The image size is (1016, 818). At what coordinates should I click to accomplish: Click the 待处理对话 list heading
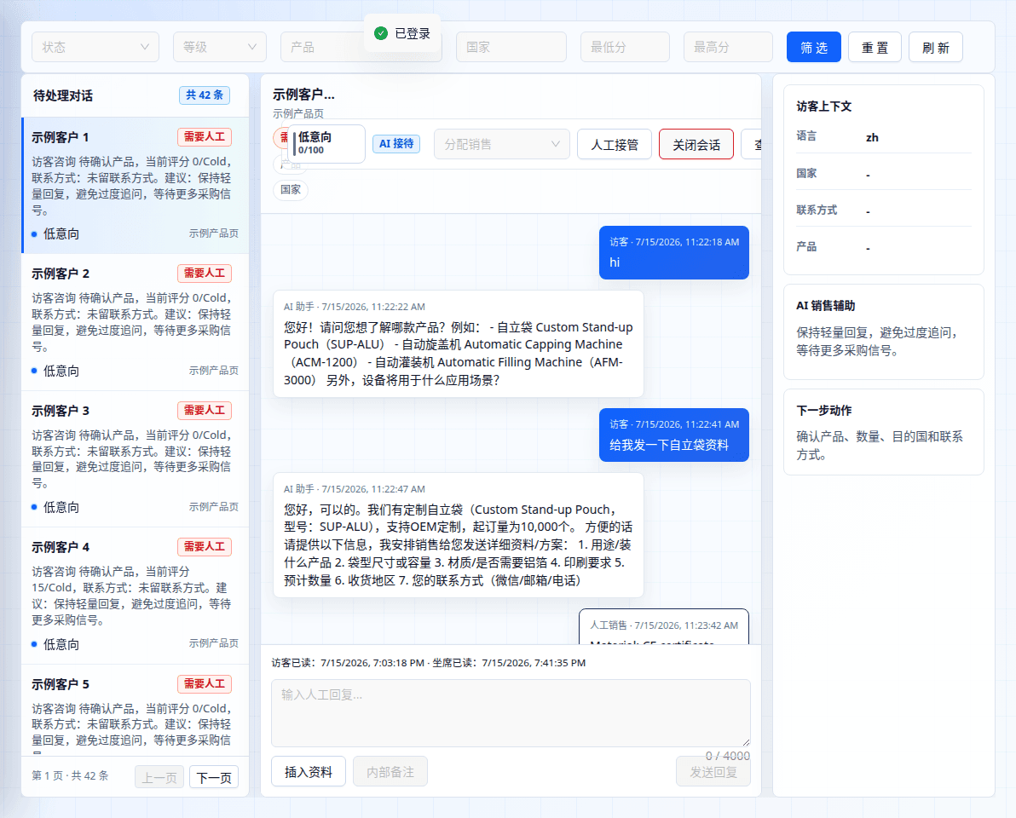click(x=63, y=95)
